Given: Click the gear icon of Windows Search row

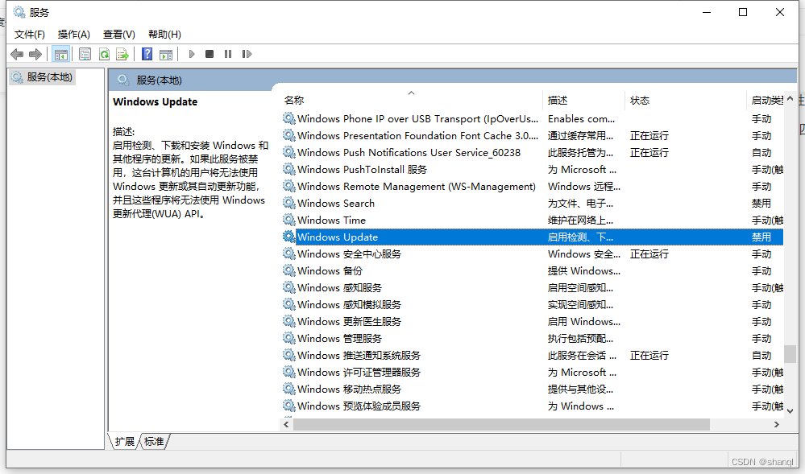Looking at the screenshot, I should tap(289, 203).
